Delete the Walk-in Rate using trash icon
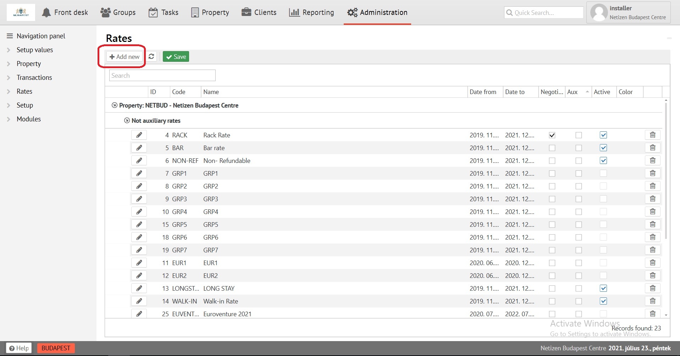This screenshot has width=680, height=356. (x=652, y=301)
